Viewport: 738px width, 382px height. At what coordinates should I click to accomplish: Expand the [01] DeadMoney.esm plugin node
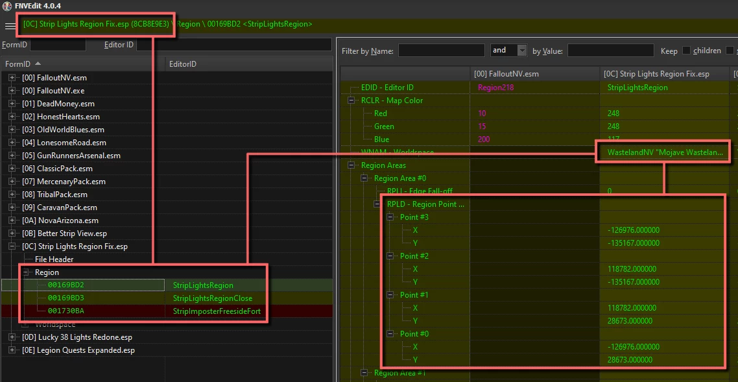(x=12, y=104)
